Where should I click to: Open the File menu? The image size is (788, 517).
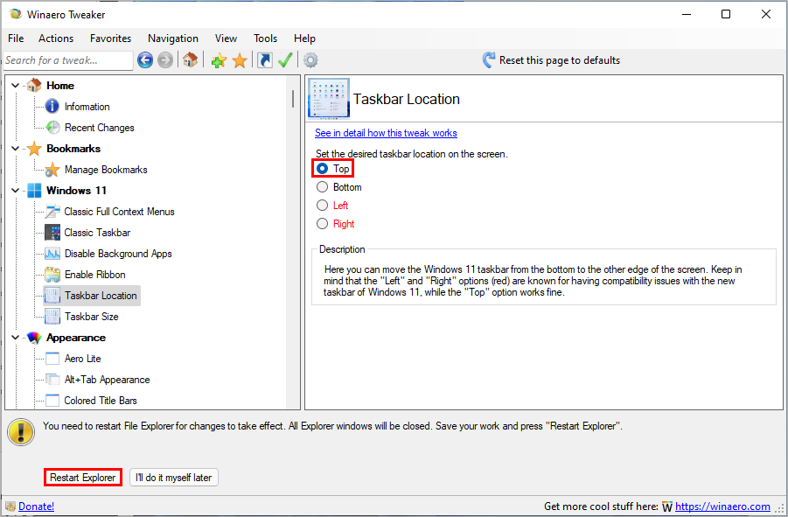coord(16,38)
